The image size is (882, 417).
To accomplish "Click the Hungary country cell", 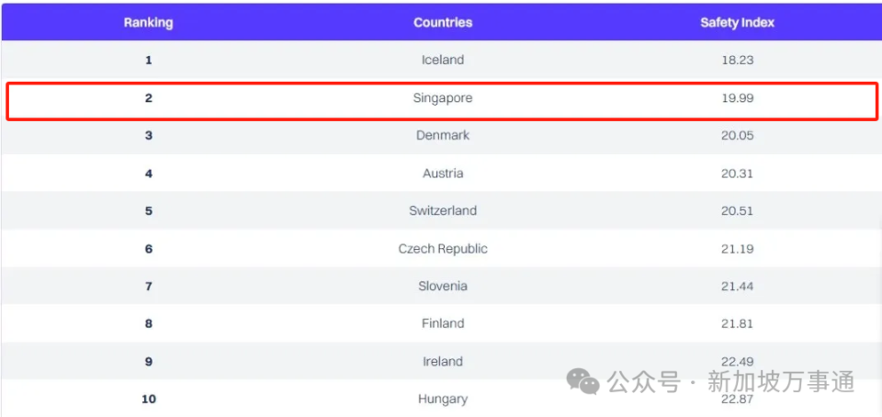I will coord(443,400).
